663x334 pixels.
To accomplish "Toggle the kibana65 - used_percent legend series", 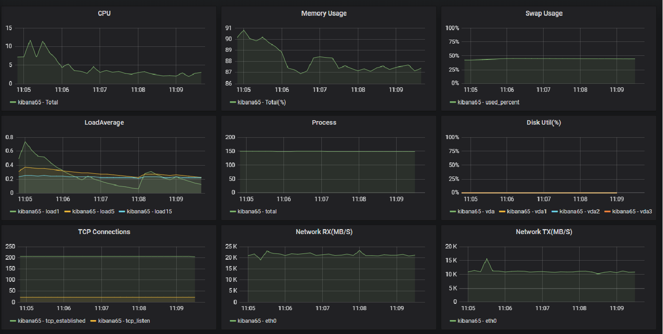I will [488, 102].
